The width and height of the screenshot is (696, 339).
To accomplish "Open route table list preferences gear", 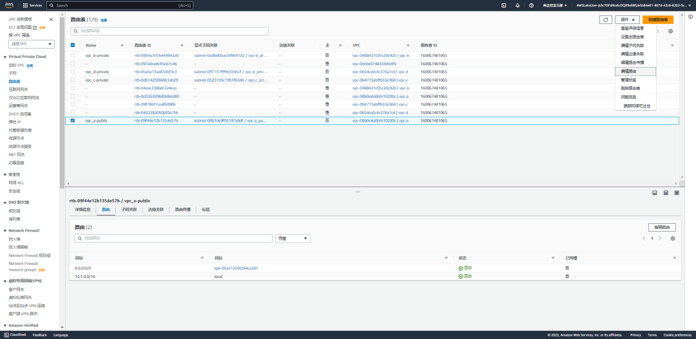I will [x=671, y=31].
